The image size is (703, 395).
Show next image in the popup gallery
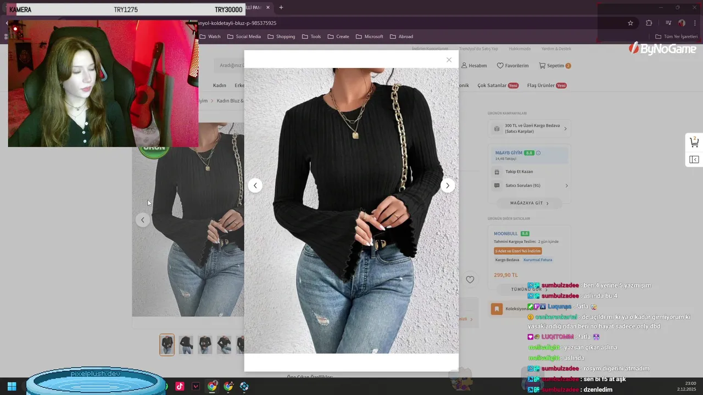(x=448, y=185)
